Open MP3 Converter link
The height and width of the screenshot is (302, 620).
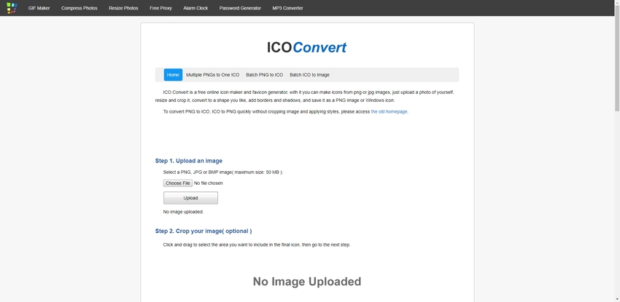point(287,8)
